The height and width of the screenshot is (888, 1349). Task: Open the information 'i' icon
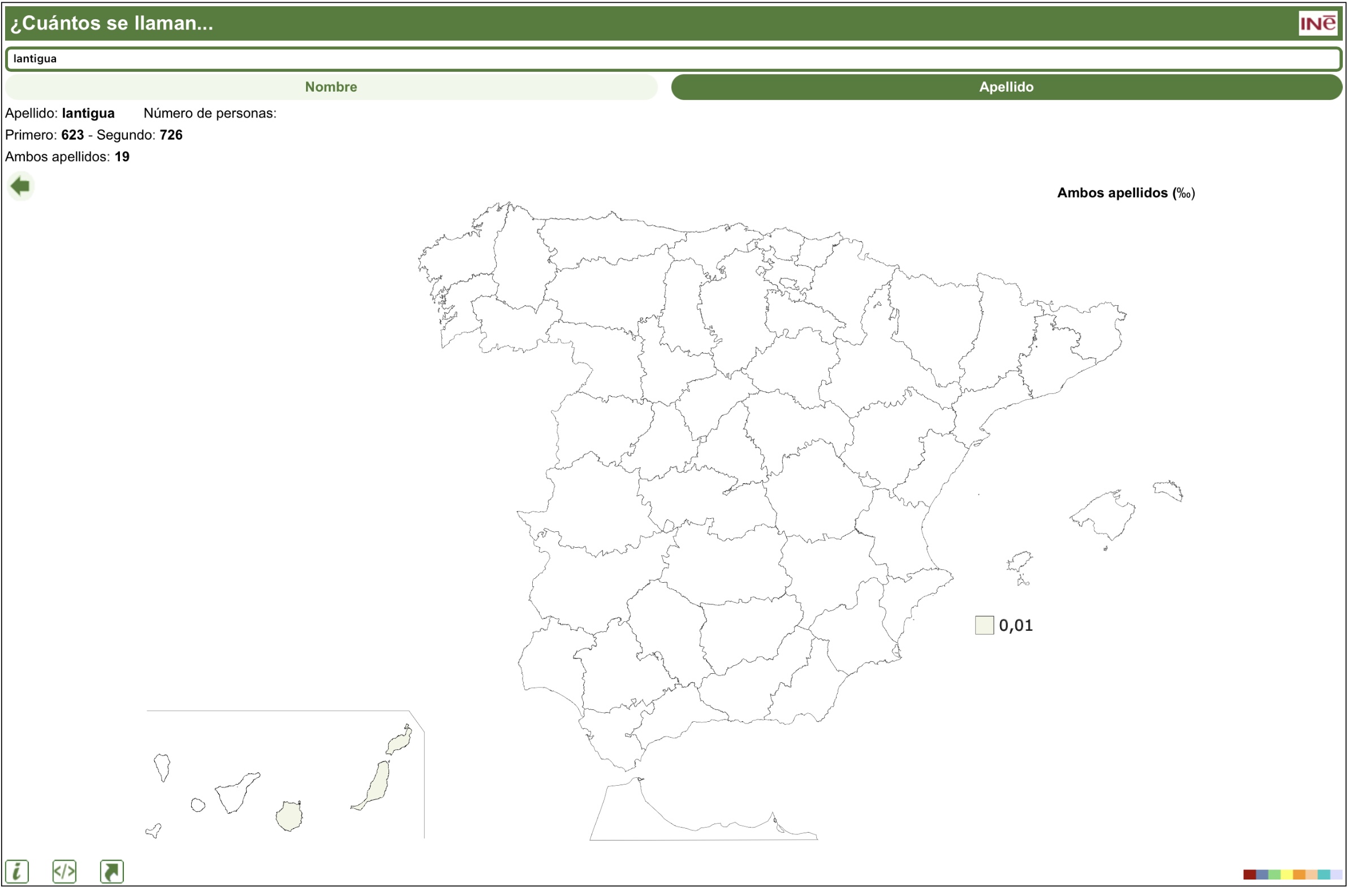pyautogui.click(x=17, y=872)
